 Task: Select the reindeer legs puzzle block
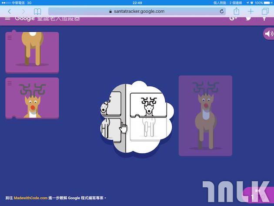32,52
